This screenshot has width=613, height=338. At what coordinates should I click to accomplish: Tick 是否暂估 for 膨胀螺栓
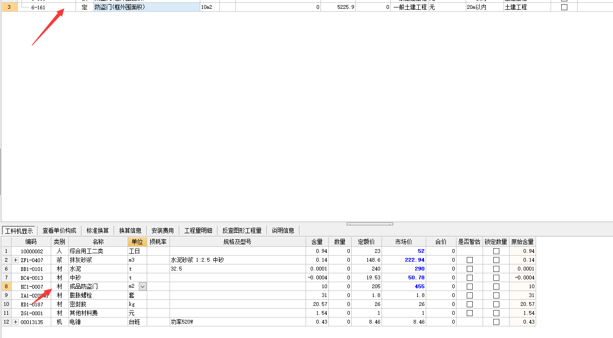pos(470,295)
